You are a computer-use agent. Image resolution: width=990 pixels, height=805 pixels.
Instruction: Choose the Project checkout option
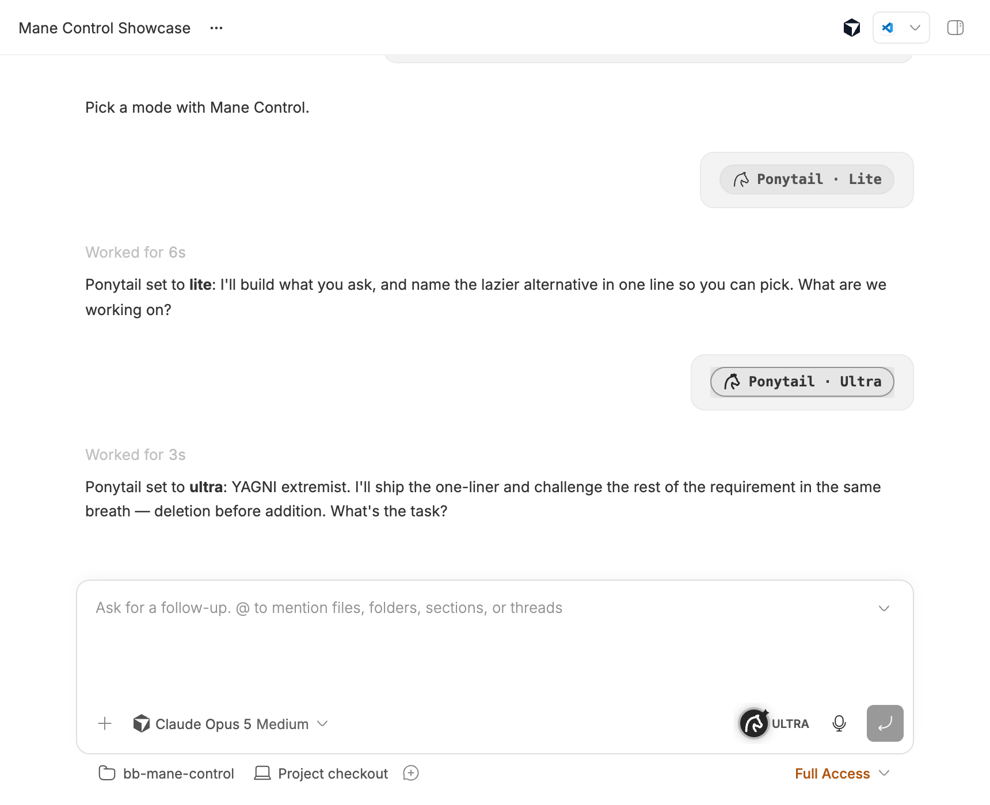[x=321, y=773]
